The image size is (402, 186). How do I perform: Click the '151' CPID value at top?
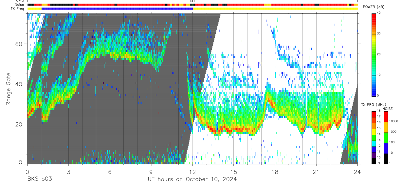coord(192,1)
